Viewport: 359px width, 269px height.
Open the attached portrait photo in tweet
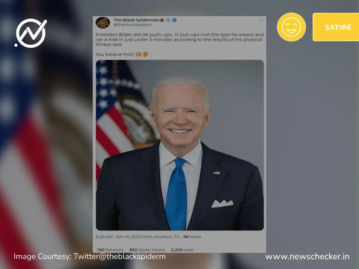(x=180, y=145)
